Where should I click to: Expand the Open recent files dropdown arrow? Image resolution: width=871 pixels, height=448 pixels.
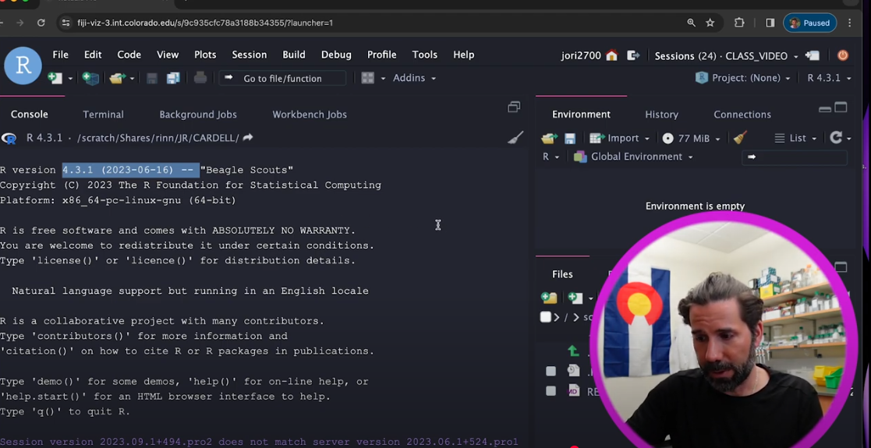132,79
